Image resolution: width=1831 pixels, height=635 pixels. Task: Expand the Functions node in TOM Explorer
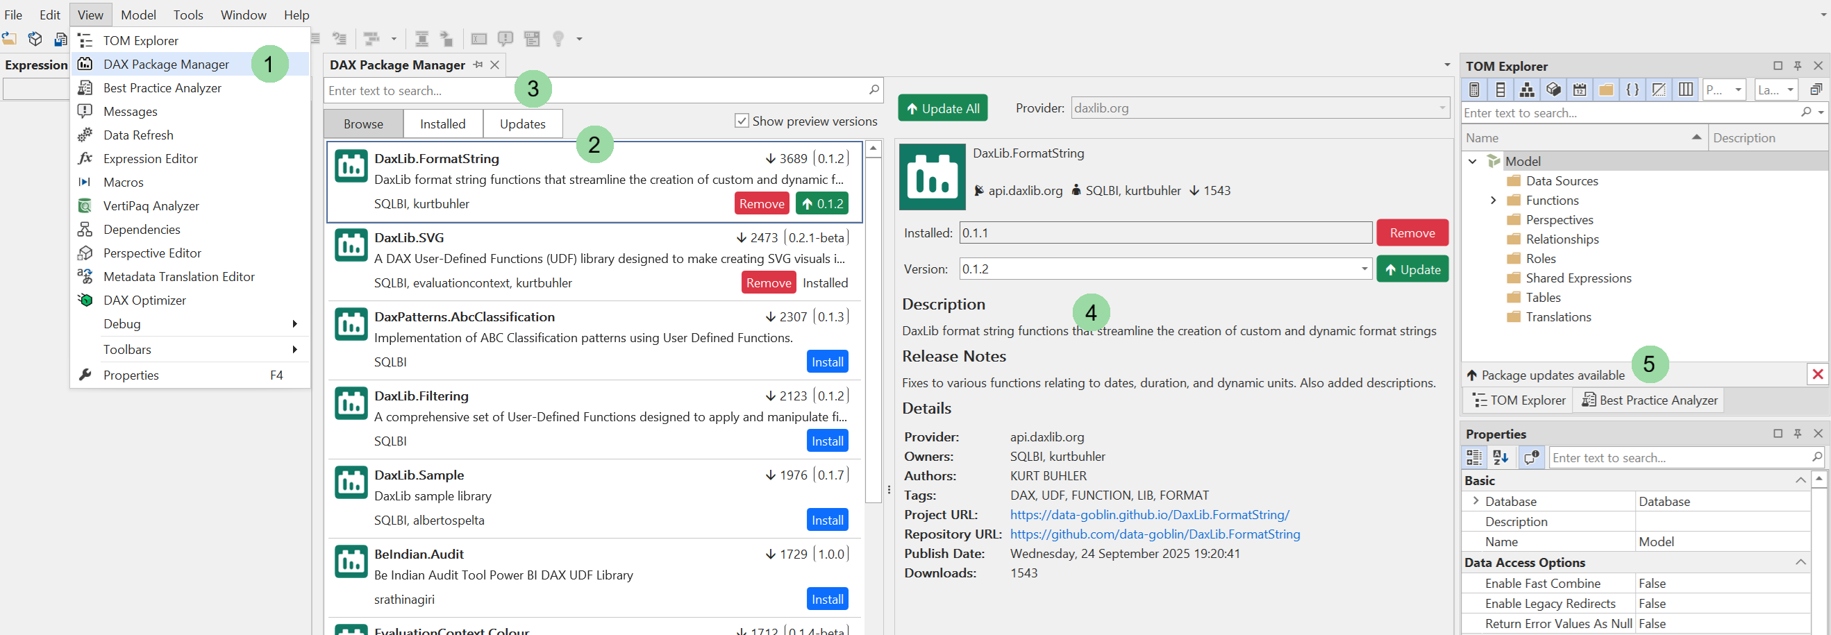click(x=1494, y=201)
